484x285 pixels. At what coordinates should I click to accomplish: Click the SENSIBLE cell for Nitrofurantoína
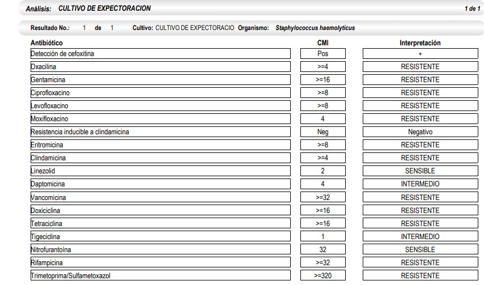point(421,249)
